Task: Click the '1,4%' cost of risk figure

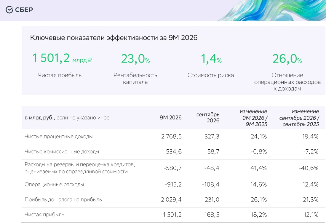Action: point(211,59)
